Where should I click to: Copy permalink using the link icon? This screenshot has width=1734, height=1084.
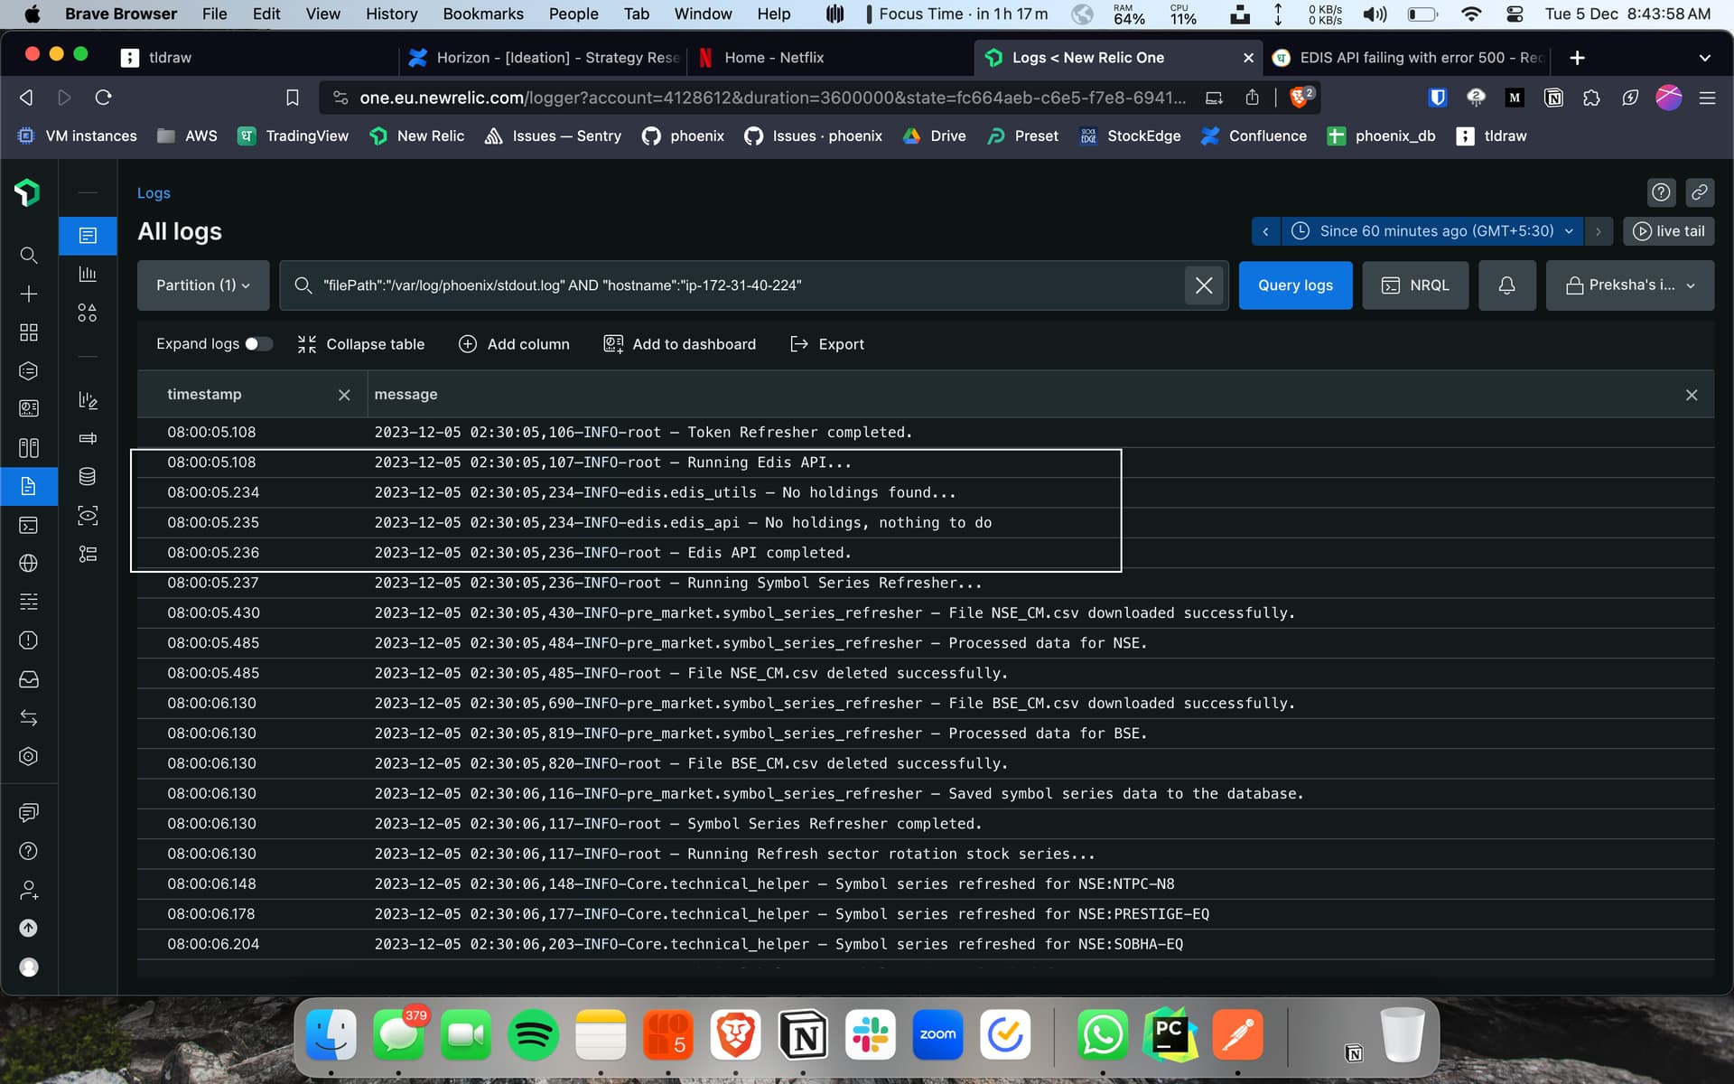(1699, 192)
